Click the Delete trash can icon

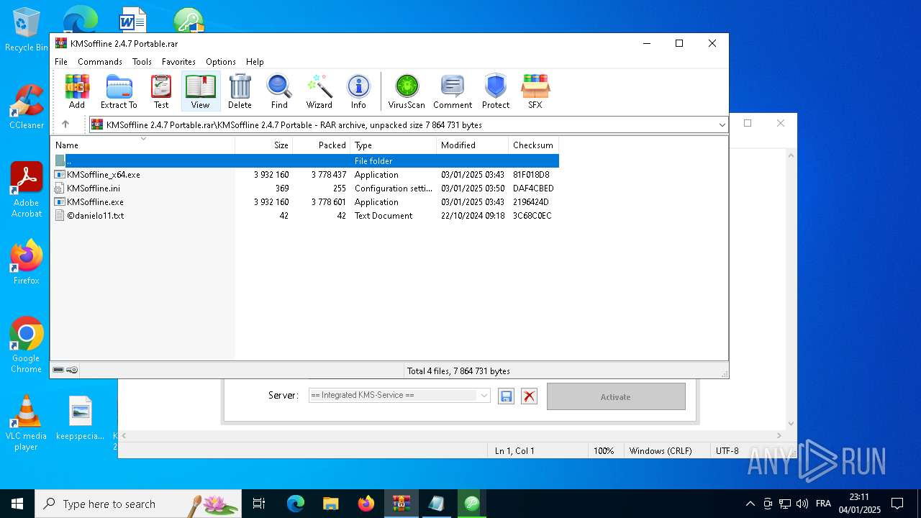[240, 91]
